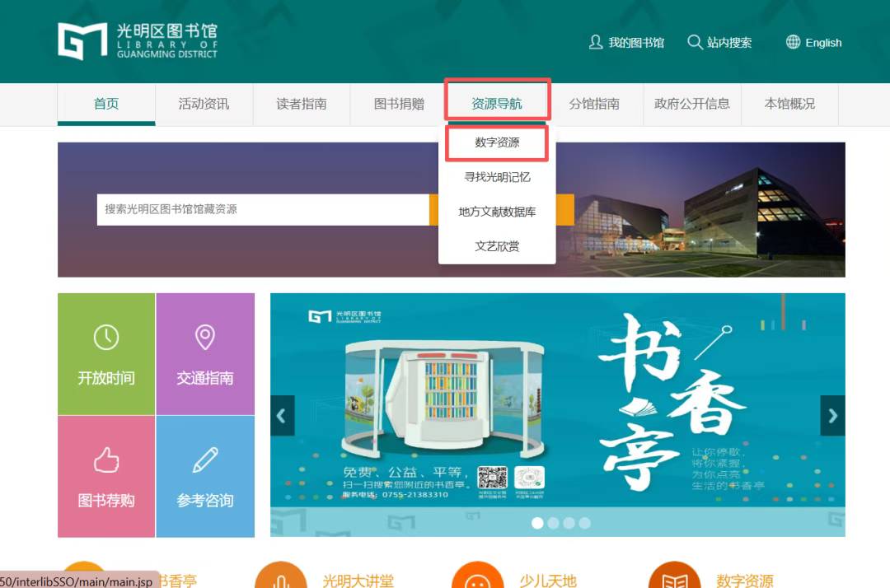Choose 数字资源 from the dropdown

(497, 142)
